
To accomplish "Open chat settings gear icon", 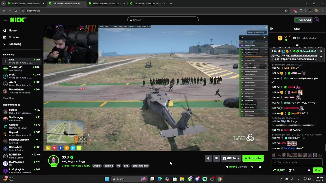I will tap(309, 170).
